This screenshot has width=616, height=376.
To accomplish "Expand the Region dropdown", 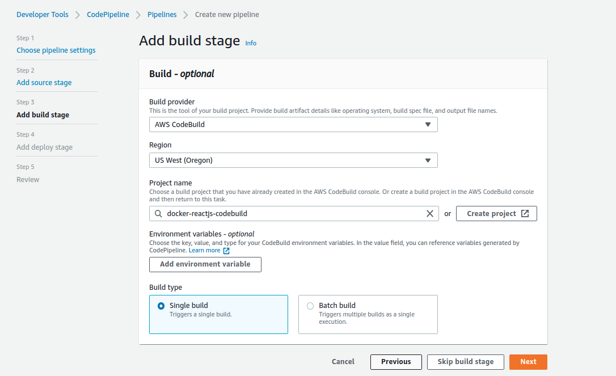I will click(x=293, y=160).
